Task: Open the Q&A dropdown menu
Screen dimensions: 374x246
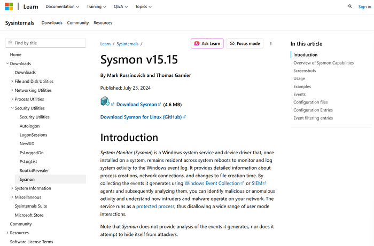Action: pyautogui.click(x=121, y=6)
